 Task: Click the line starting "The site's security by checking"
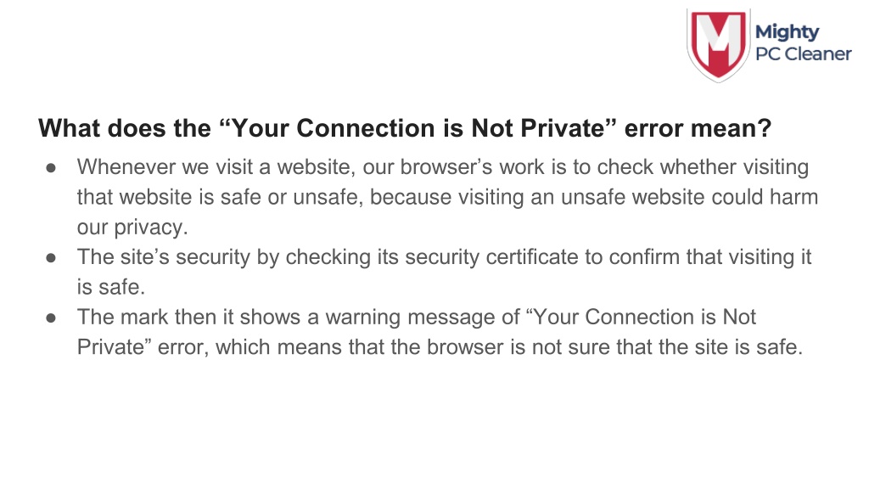pos(444,257)
